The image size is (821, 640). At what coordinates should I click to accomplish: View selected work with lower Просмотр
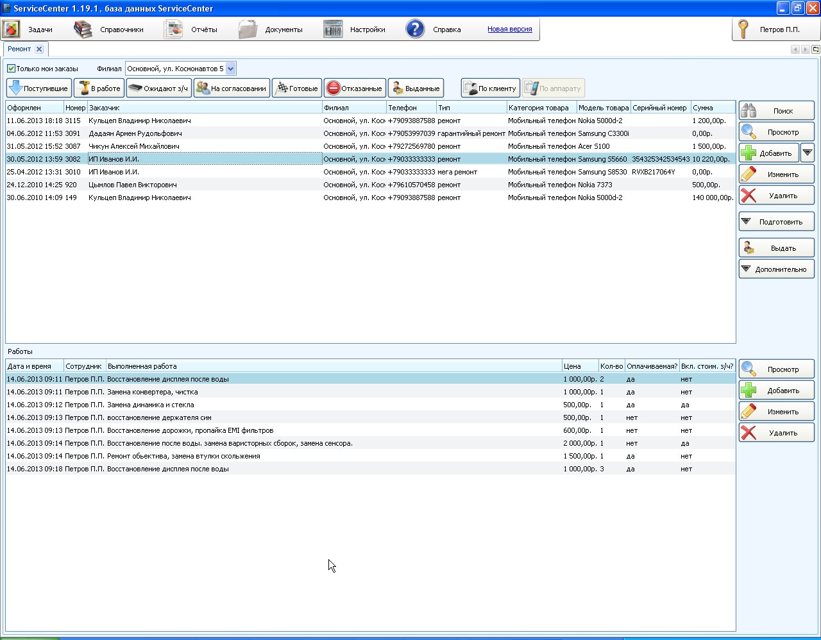(x=777, y=369)
